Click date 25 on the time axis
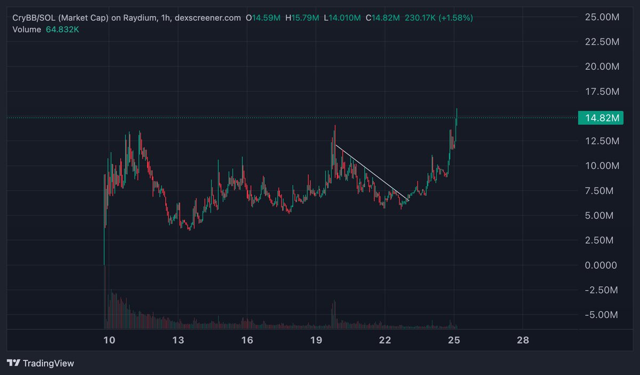 click(x=454, y=340)
